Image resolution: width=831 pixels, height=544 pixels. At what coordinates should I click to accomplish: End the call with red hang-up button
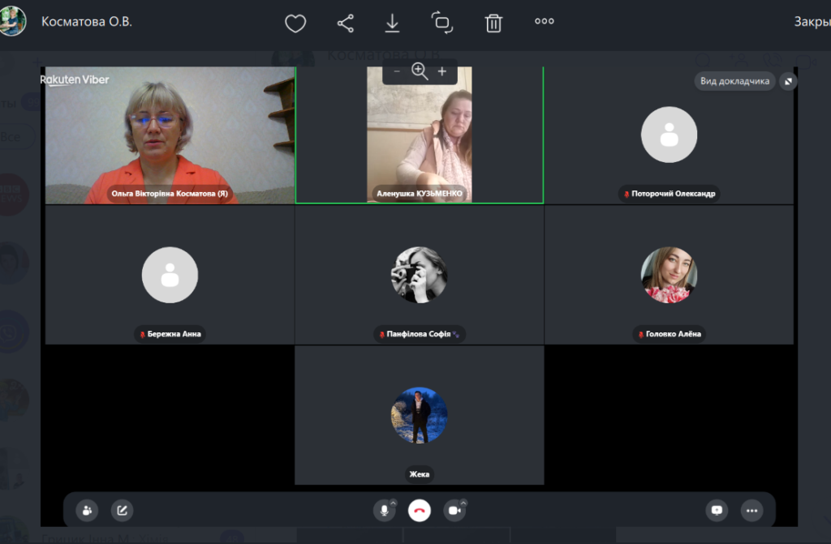419,510
